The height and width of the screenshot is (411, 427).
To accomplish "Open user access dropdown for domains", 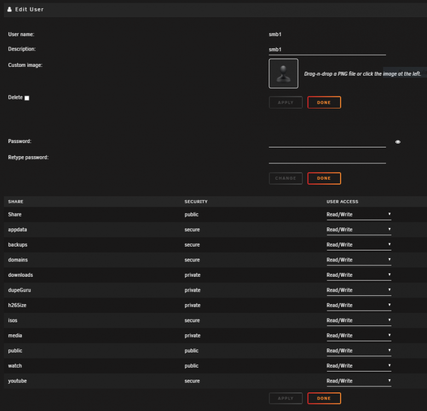I will click(359, 260).
